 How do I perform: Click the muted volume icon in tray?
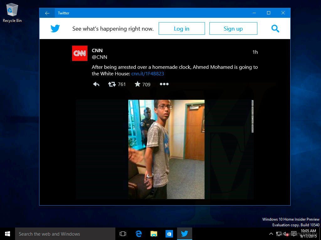click(286, 234)
